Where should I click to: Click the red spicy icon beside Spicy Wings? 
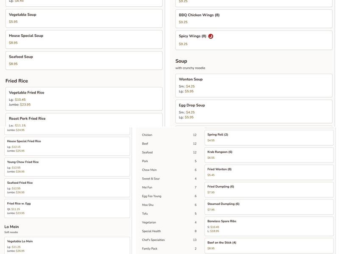click(x=211, y=36)
